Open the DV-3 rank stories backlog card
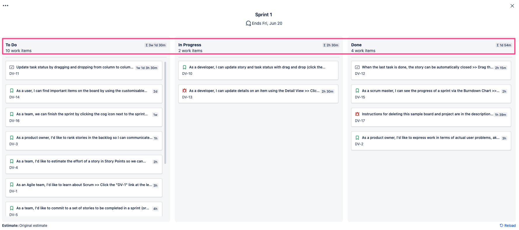 pyautogui.click(x=84, y=141)
